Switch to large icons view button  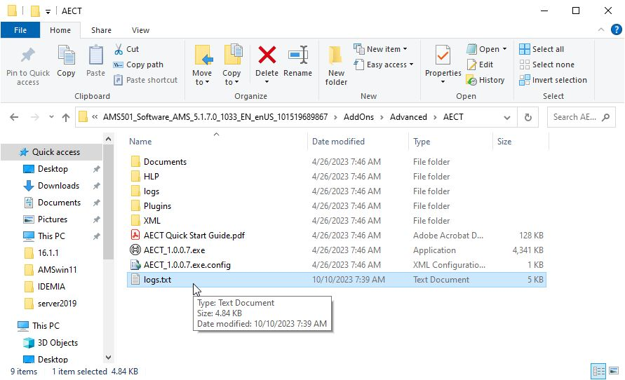tap(614, 372)
